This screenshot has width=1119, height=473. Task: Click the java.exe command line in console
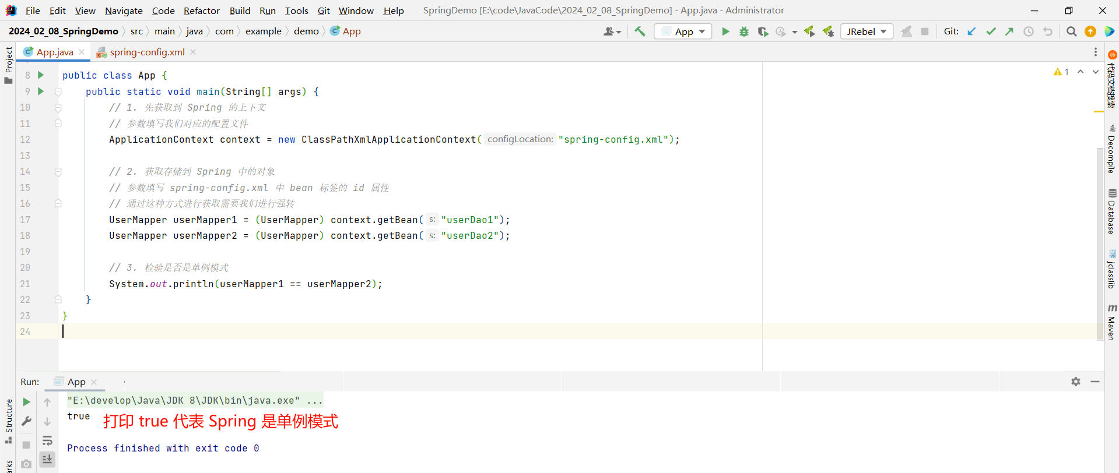tap(195, 400)
